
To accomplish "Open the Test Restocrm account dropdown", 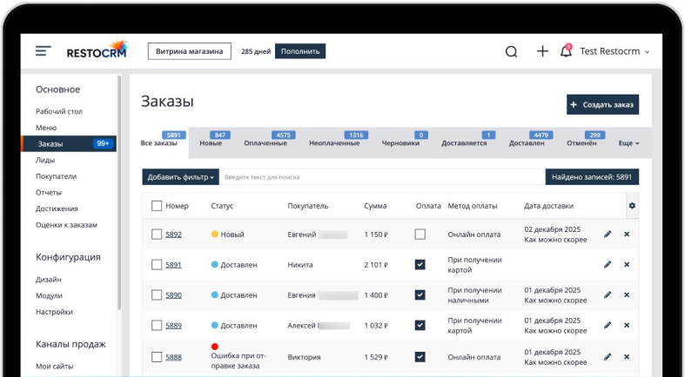I will pyautogui.click(x=614, y=51).
